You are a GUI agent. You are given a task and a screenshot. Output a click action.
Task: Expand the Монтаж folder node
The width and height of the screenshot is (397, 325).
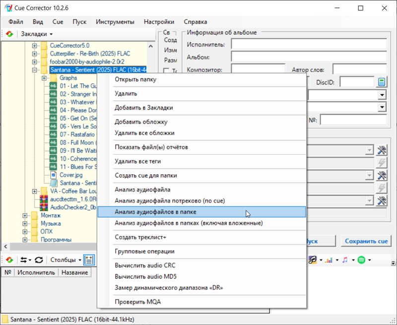25,215
